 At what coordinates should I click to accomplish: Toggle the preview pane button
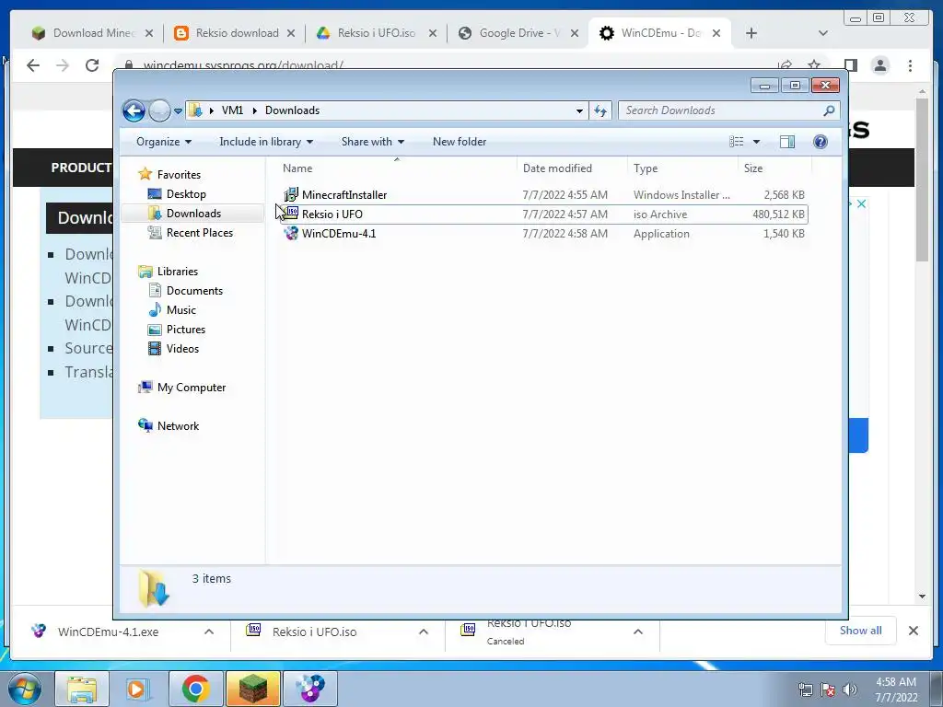787,142
